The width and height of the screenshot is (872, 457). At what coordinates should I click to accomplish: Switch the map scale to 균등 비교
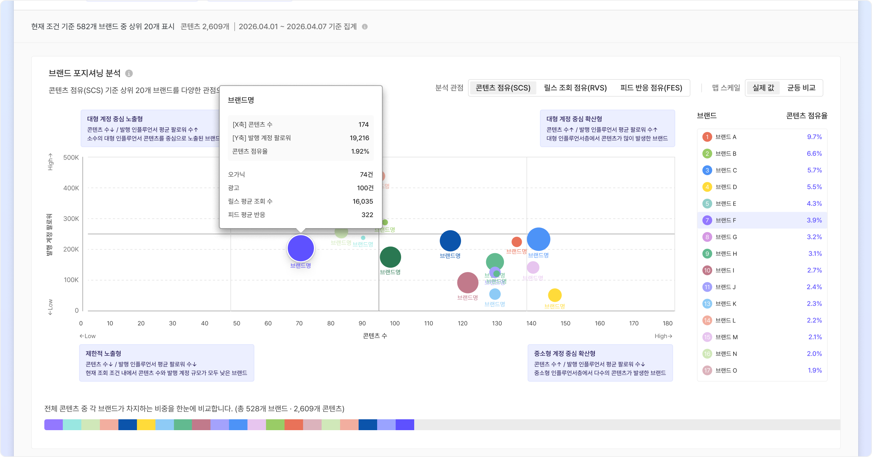coord(801,88)
